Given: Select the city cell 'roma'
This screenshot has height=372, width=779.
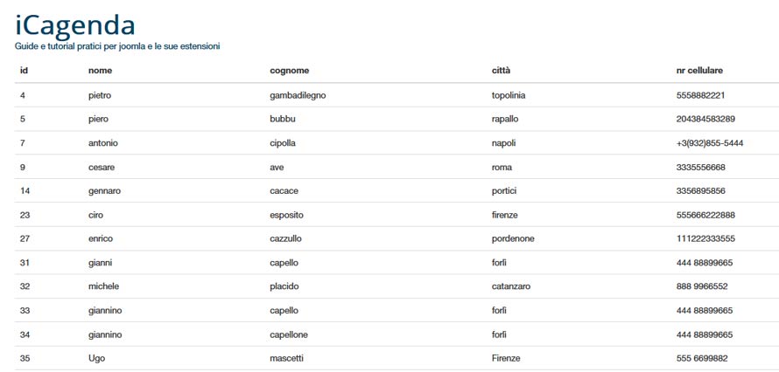Looking at the screenshot, I should pyautogui.click(x=502, y=168).
